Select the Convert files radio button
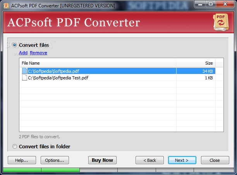The width and height of the screenshot is (237, 175). click(x=15, y=45)
